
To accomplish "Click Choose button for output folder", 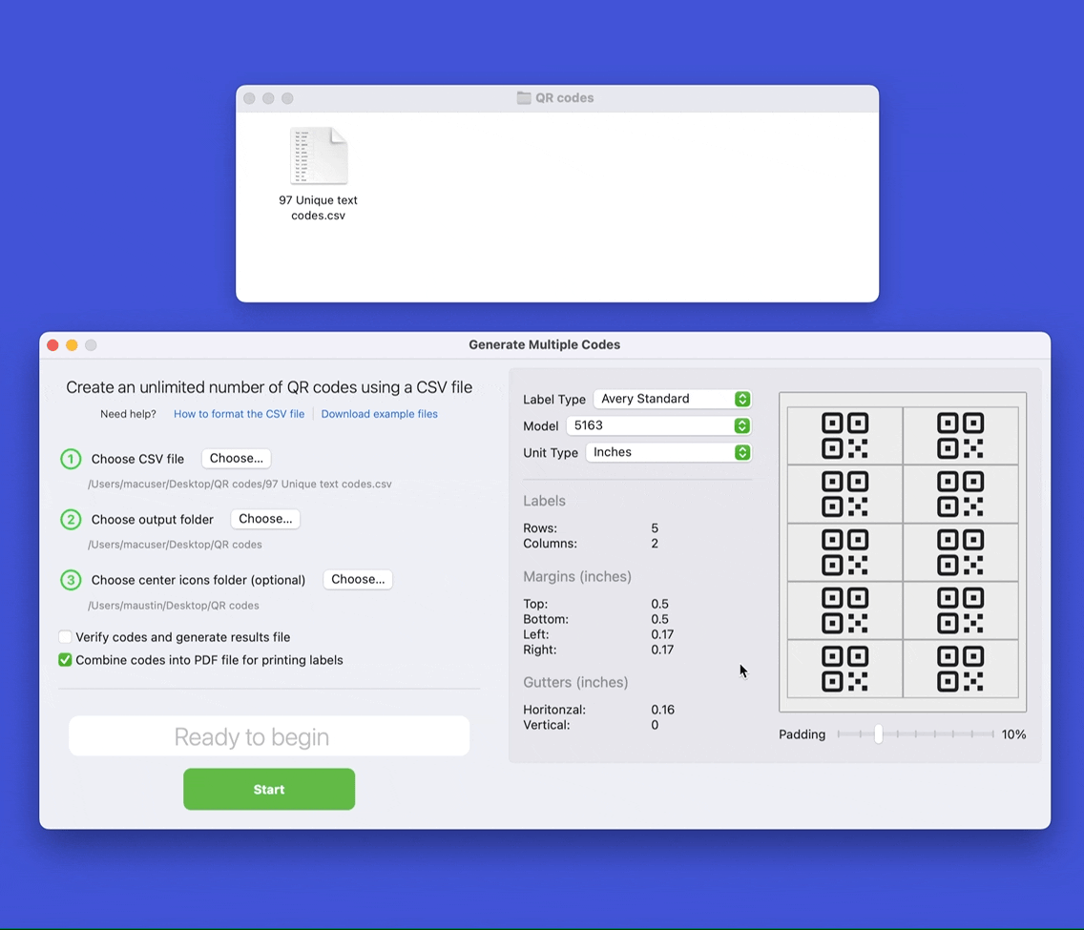I will pyautogui.click(x=265, y=519).
